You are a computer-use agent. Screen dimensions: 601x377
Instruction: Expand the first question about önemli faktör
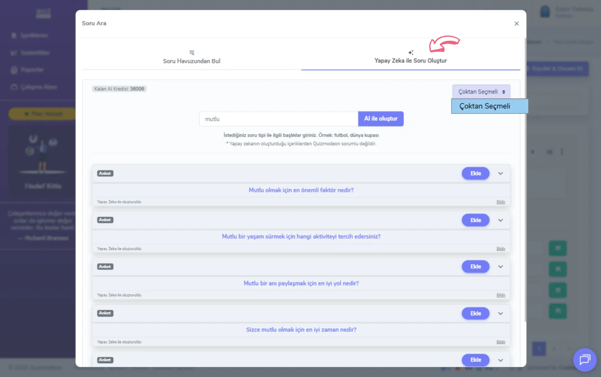500,174
